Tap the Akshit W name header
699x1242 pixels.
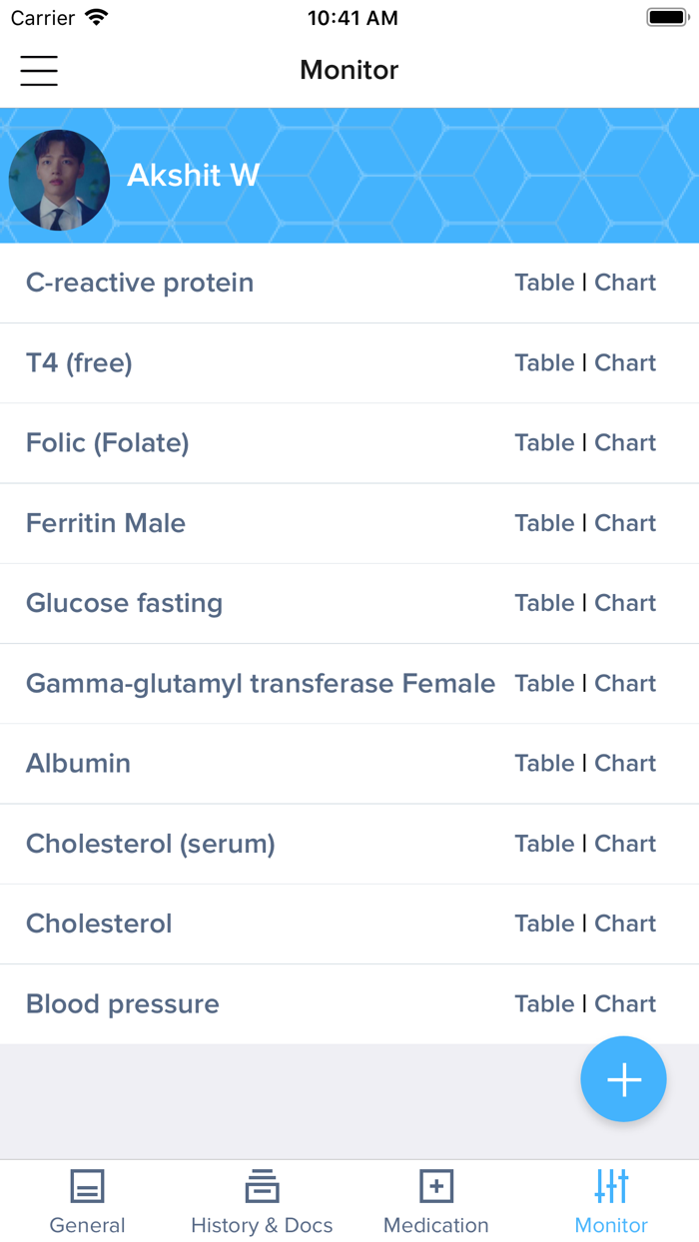[193, 176]
